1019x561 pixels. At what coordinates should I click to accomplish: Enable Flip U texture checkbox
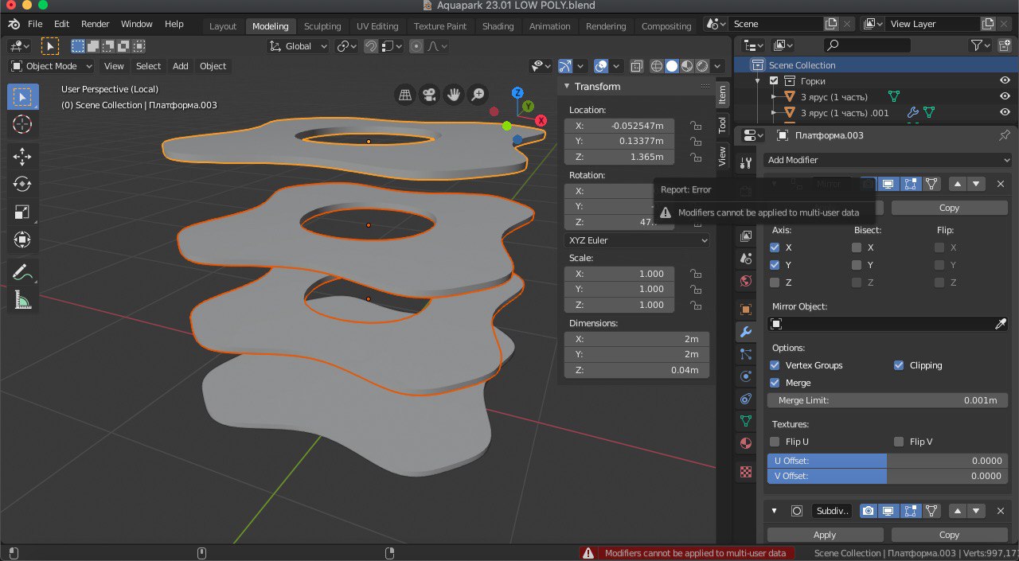point(775,442)
